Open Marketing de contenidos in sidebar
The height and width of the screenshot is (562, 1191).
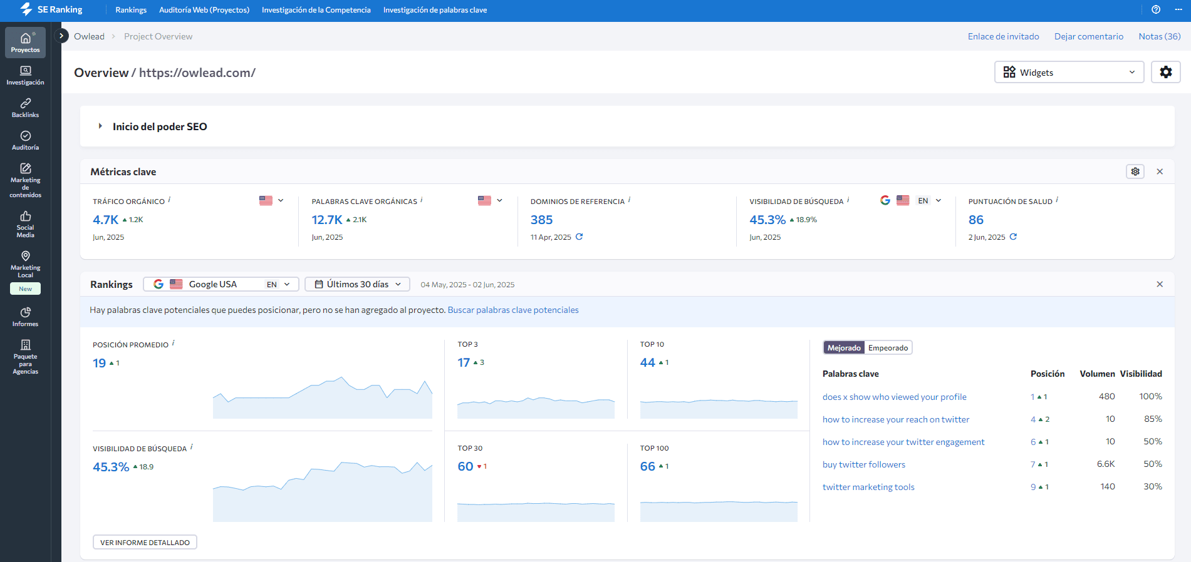25,180
